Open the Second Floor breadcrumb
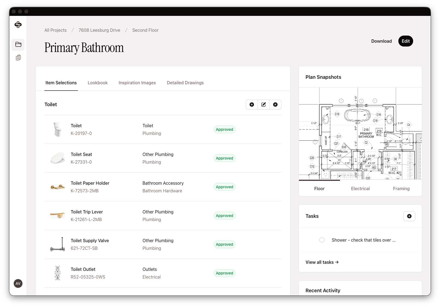Screen dimensions: 440x307 (145, 30)
